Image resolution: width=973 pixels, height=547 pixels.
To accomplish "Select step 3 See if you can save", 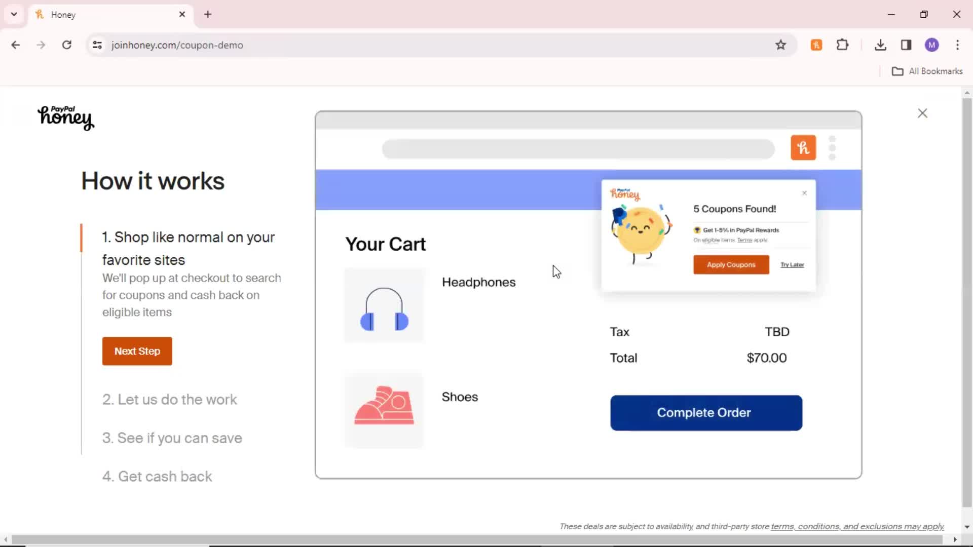I will tap(172, 438).
